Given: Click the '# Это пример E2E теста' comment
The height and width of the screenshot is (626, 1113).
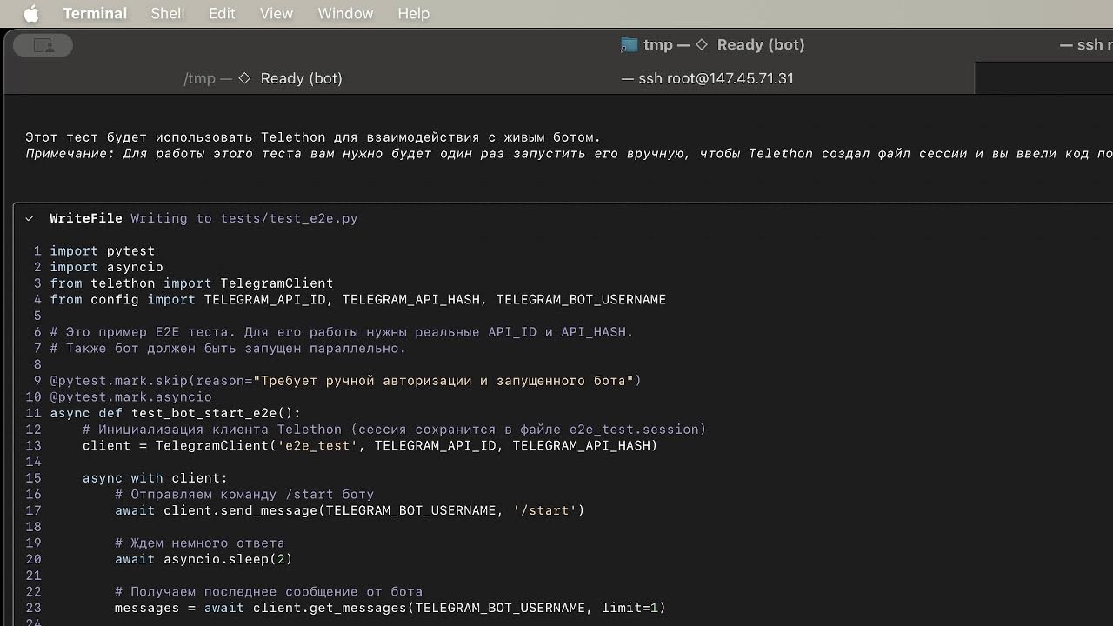Looking at the screenshot, I should [342, 332].
